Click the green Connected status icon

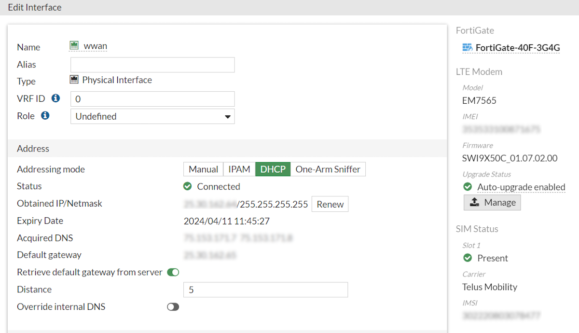tap(188, 186)
